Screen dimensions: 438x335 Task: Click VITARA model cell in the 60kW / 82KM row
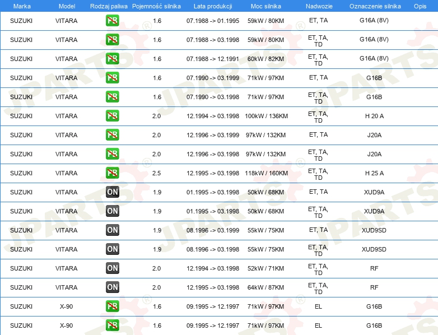pyautogui.click(x=66, y=59)
